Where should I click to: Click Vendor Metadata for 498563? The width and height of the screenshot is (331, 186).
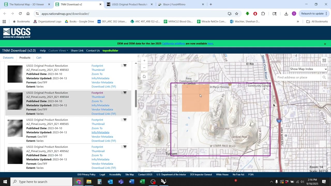point(102,82)
